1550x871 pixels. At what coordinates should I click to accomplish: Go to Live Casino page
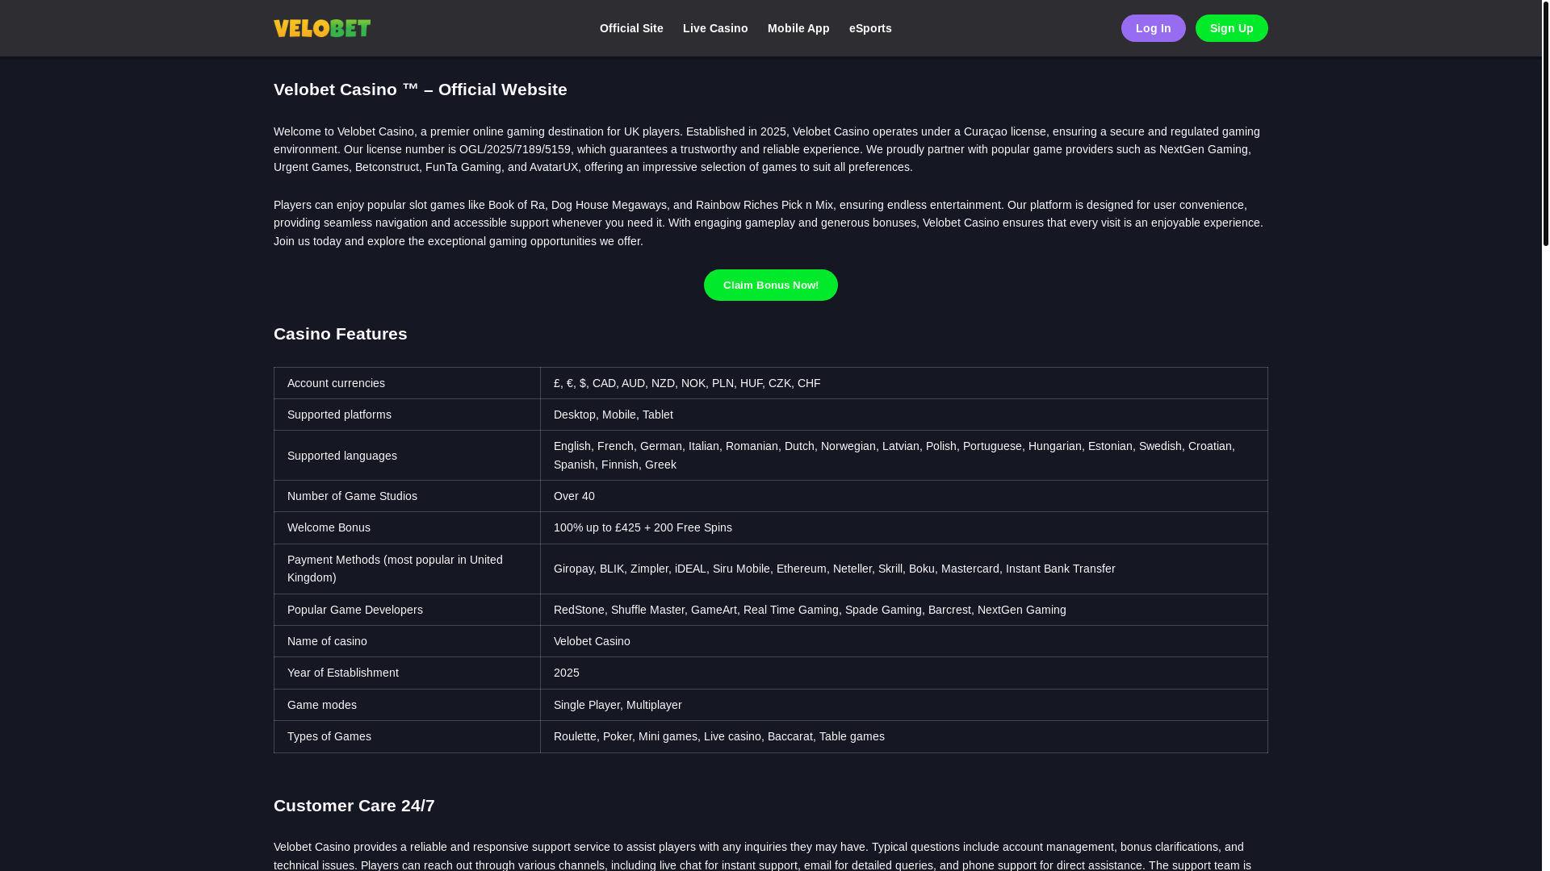pyautogui.click(x=715, y=28)
